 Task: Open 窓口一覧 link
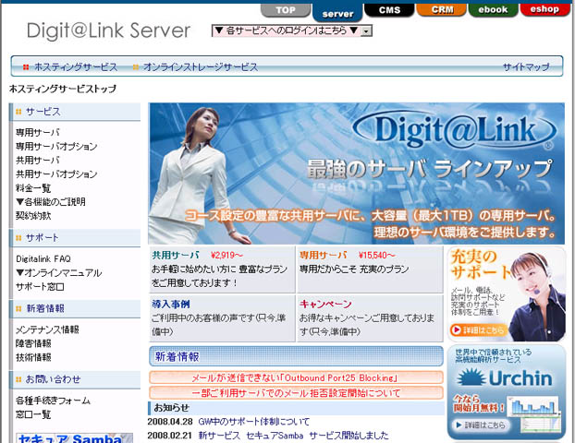(33, 414)
